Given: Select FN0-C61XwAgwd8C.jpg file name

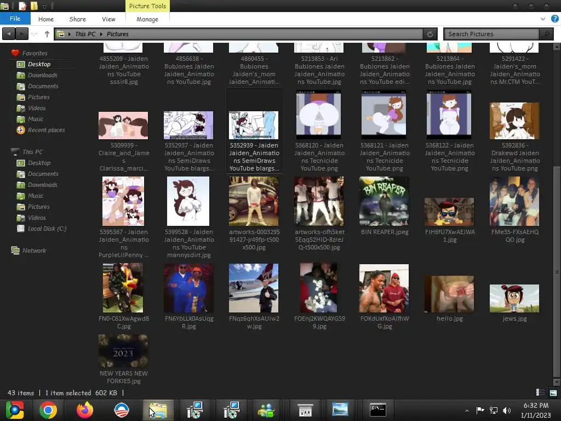Looking at the screenshot, I should 124,322.
